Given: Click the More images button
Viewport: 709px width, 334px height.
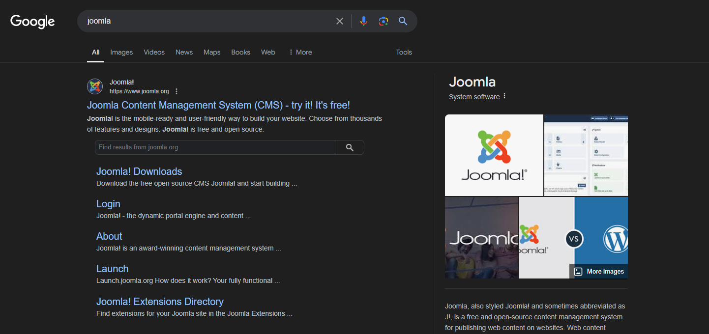Looking at the screenshot, I should pyautogui.click(x=599, y=272).
